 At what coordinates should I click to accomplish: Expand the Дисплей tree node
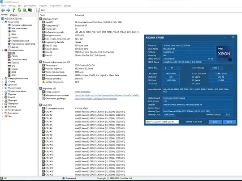coord(3,84)
